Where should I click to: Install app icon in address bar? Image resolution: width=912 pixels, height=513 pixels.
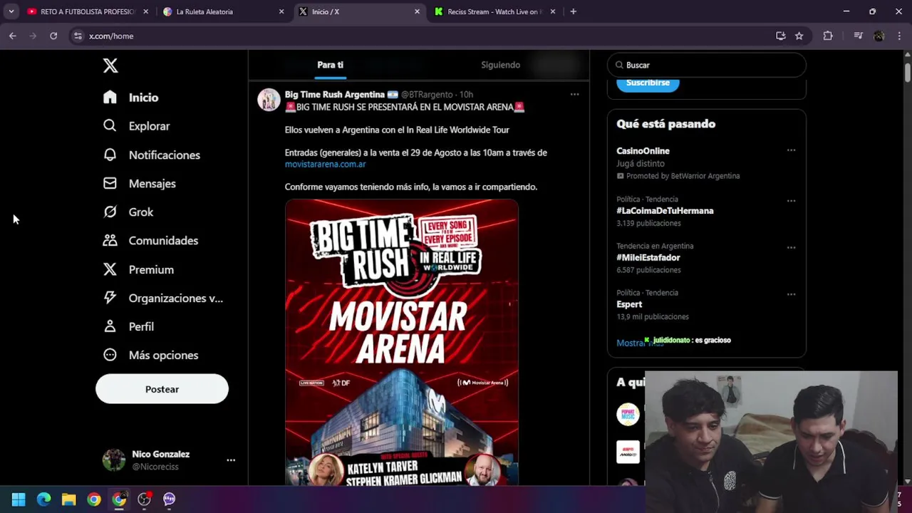(781, 36)
